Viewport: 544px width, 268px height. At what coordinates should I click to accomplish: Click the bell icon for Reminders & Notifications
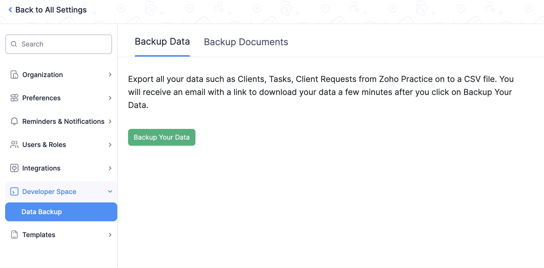click(x=14, y=121)
